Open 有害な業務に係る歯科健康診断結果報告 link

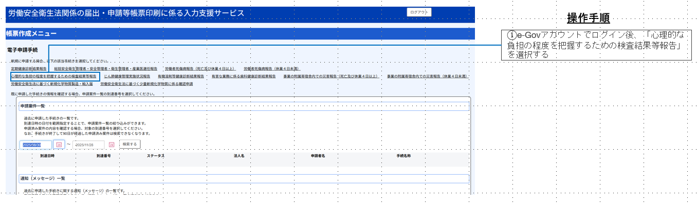tap(244, 76)
